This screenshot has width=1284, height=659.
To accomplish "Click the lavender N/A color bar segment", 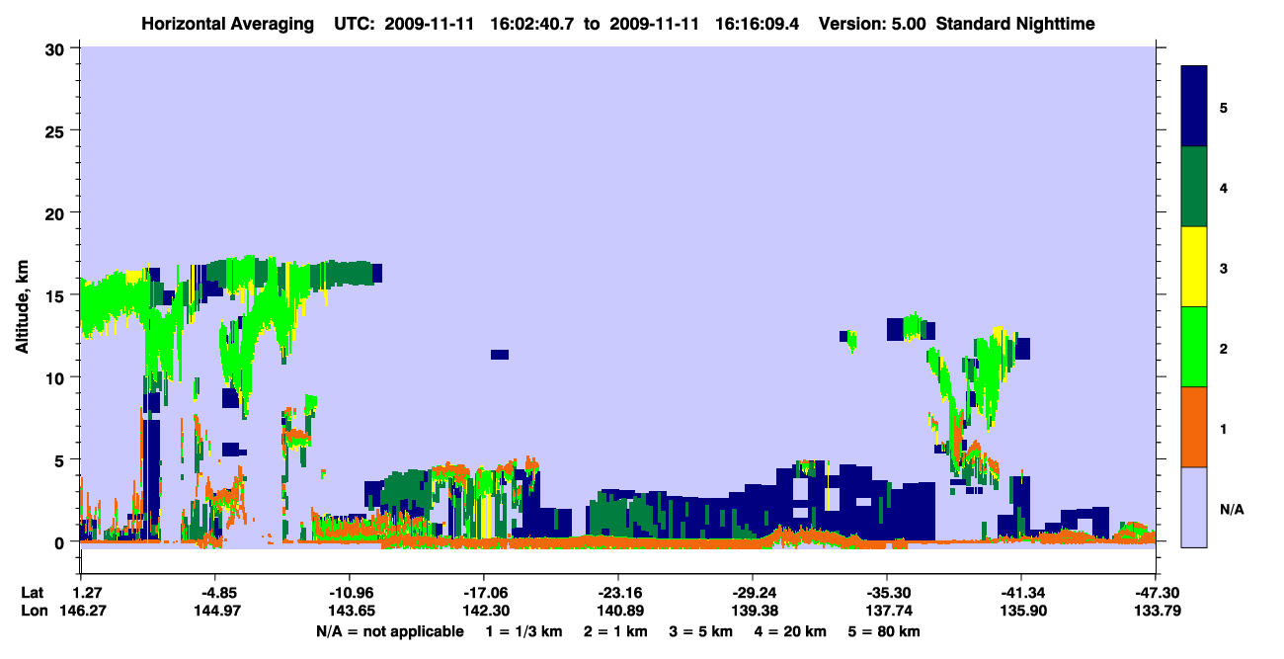I will (1194, 507).
